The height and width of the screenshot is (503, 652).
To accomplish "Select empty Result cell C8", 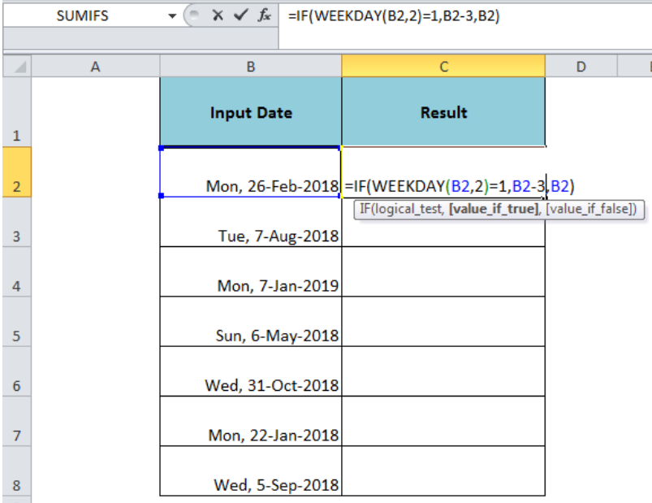I will click(x=443, y=471).
